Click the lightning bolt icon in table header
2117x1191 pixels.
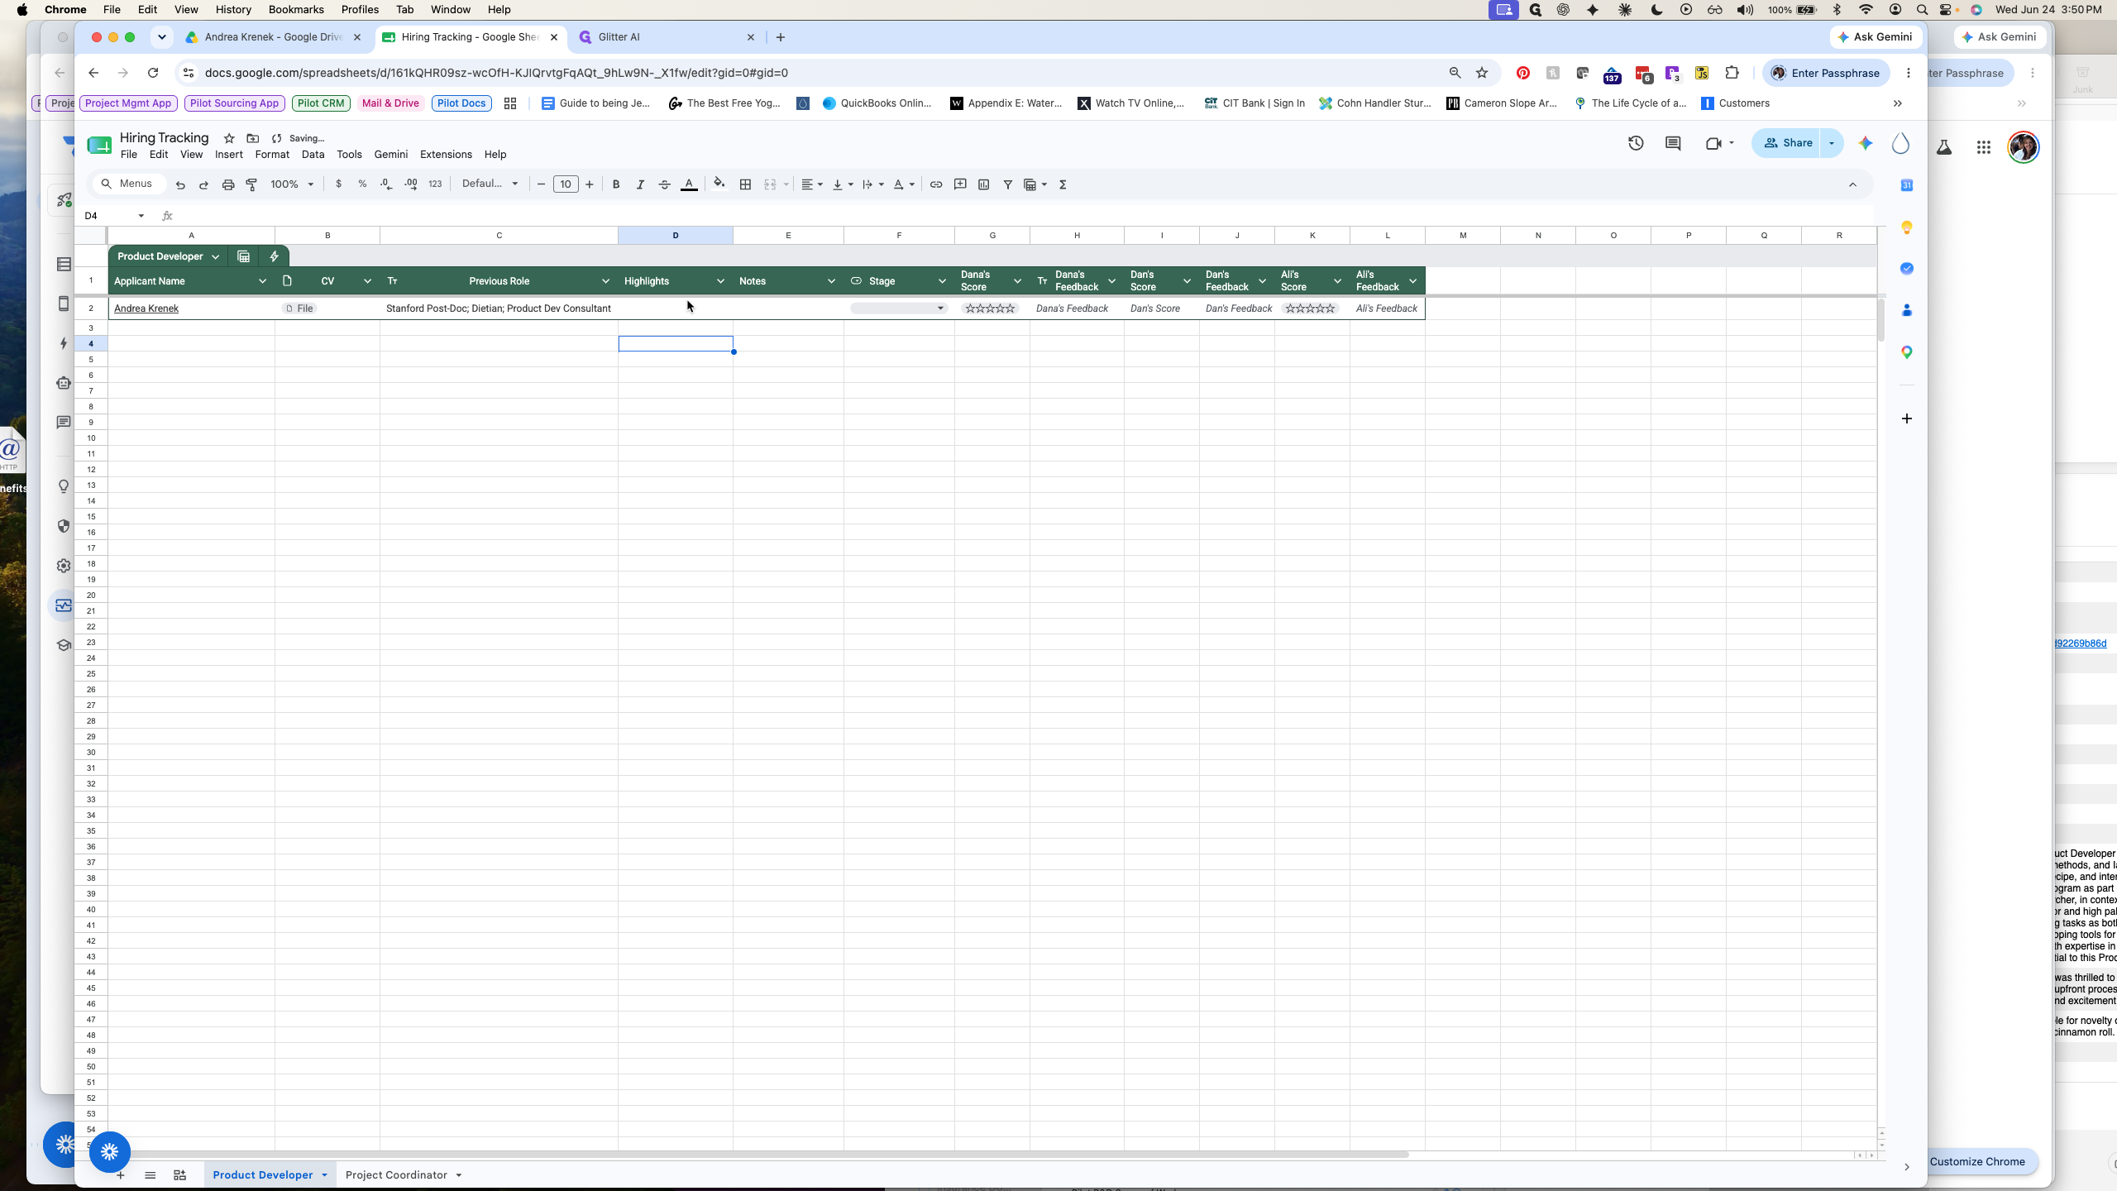tap(274, 256)
